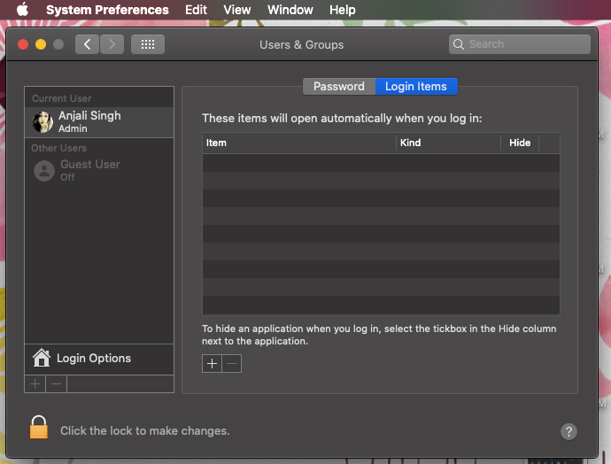Switch to the Password tab
611x464 pixels.
(338, 86)
